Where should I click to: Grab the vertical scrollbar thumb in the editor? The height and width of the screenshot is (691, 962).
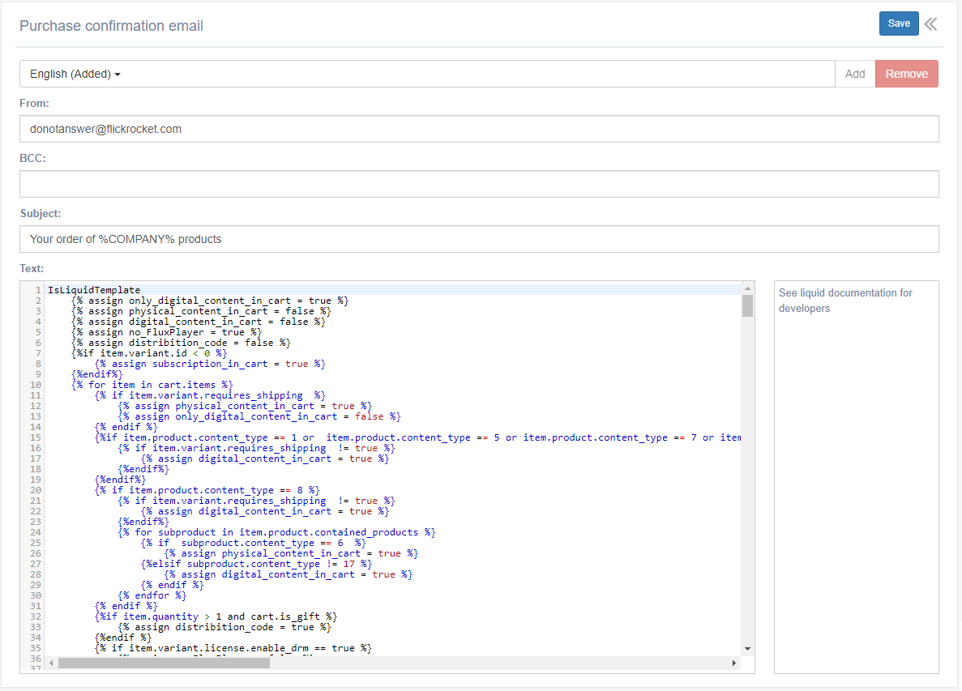747,305
